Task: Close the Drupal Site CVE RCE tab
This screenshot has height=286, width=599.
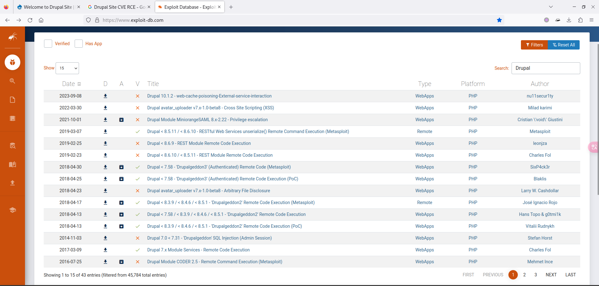Action: 149,7
